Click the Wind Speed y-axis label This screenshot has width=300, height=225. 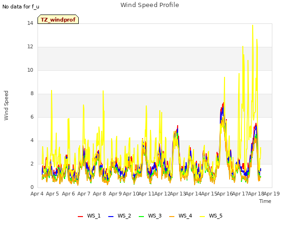[x=6, y=105]
